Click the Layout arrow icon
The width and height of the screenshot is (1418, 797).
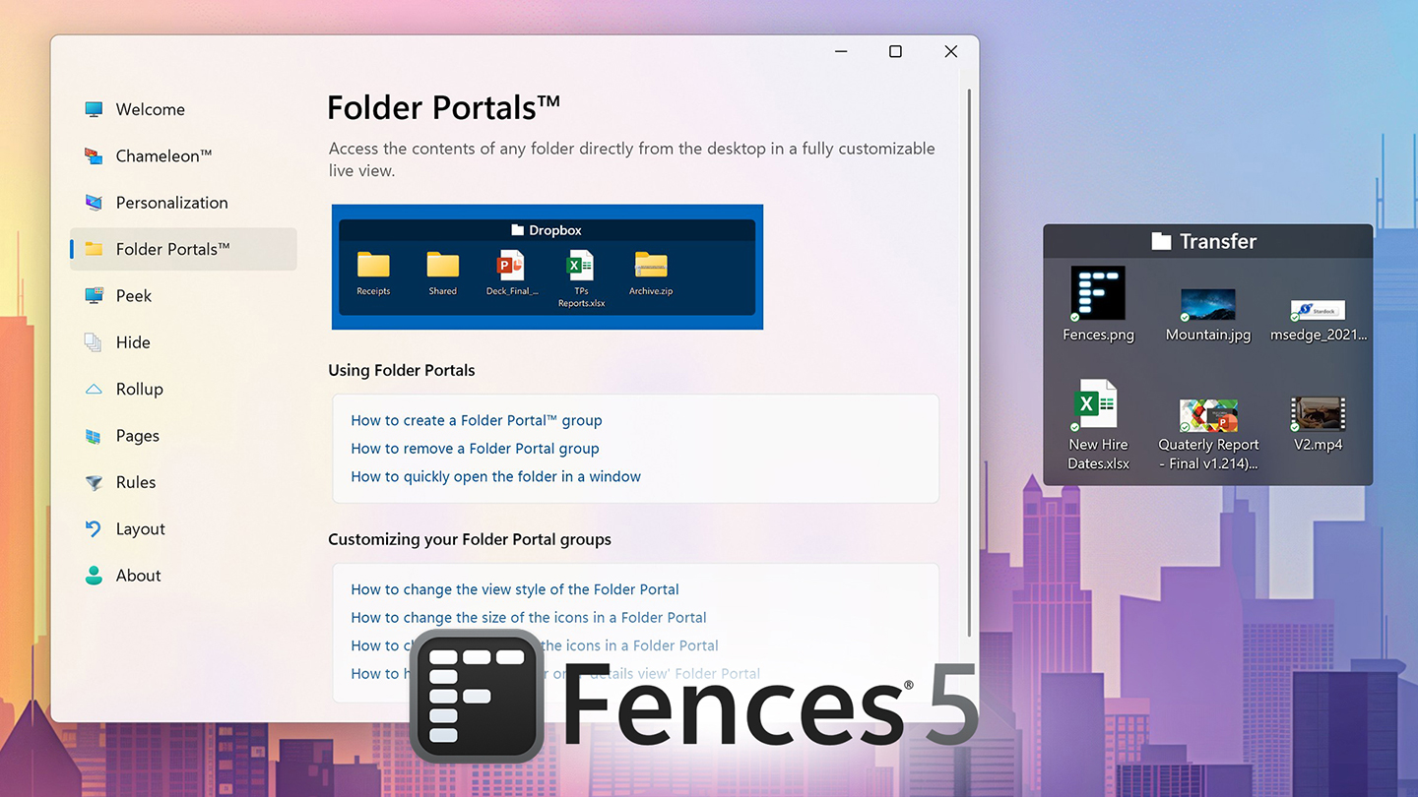pos(95,528)
